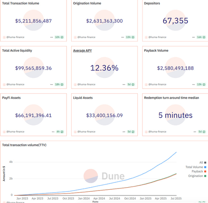Click the Total transaction volume(TTV) chart title
The width and height of the screenshot is (208, 203).
pyautogui.click(x=24, y=145)
